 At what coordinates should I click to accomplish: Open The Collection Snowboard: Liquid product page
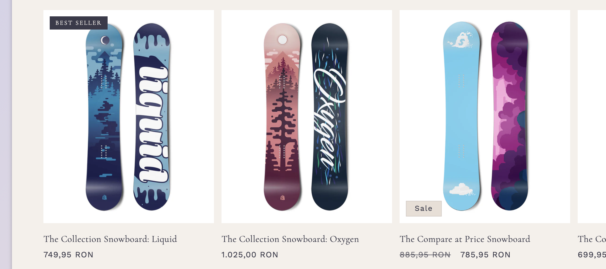tap(110, 239)
